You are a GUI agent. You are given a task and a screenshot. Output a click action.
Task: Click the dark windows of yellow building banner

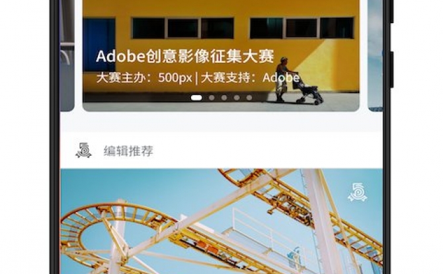(x=243, y=28)
